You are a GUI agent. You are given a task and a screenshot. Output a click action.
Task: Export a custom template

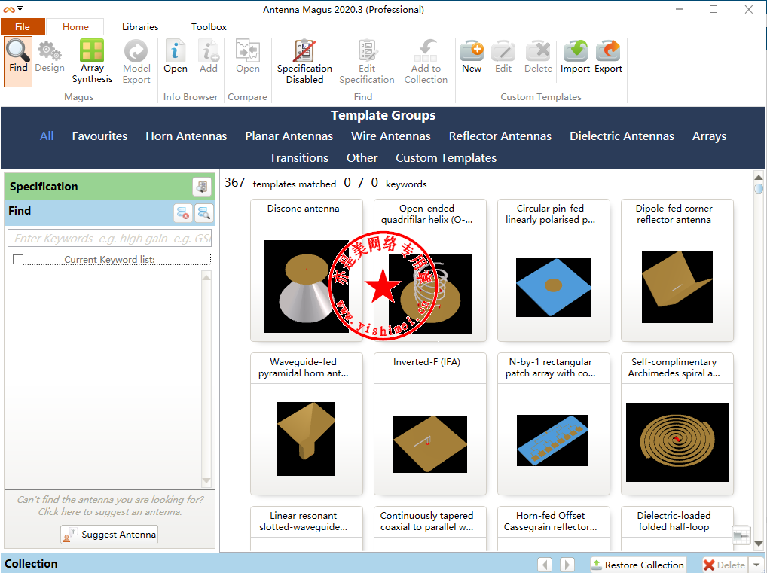[608, 56]
